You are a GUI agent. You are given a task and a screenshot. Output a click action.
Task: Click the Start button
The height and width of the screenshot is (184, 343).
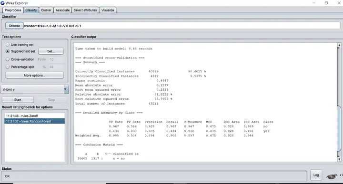(x=18, y=100)
